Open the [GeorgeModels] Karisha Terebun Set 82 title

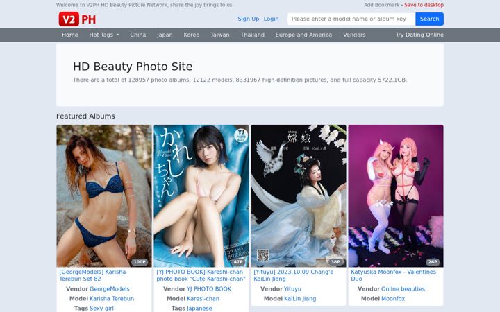click(92, 275)
